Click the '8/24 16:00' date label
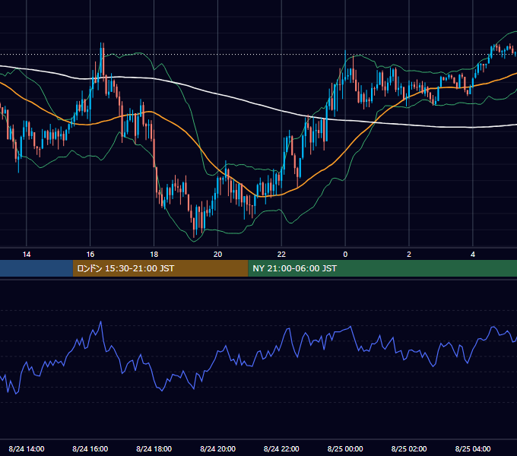Image resolution: width=517 pixels, height=456 pixels. tap(90, 448)
